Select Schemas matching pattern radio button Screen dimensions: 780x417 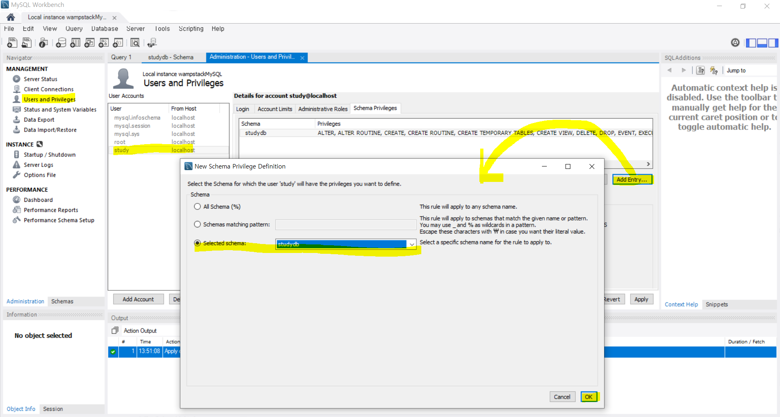point(197,224)
